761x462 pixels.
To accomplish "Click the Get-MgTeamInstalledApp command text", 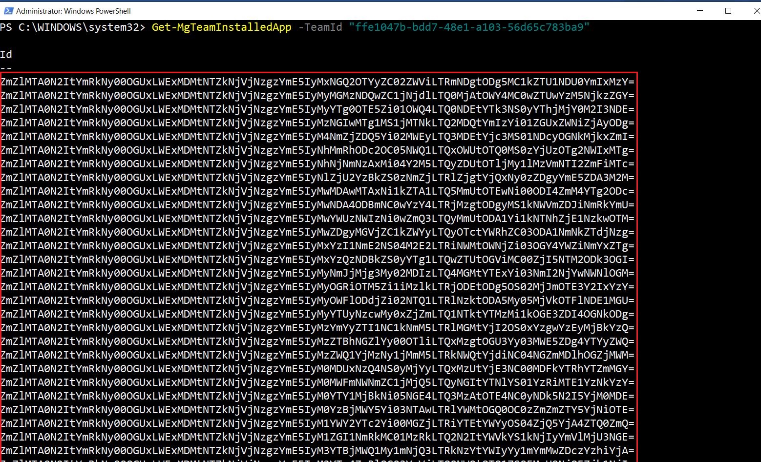I will [x=221, y=27].
